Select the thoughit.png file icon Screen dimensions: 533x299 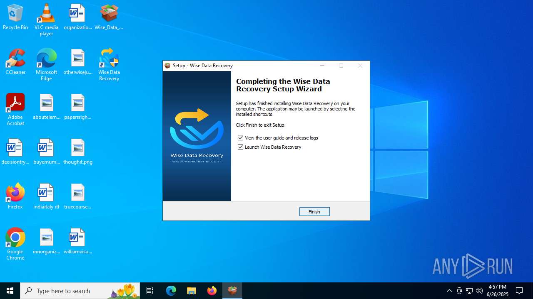(78, 152)
